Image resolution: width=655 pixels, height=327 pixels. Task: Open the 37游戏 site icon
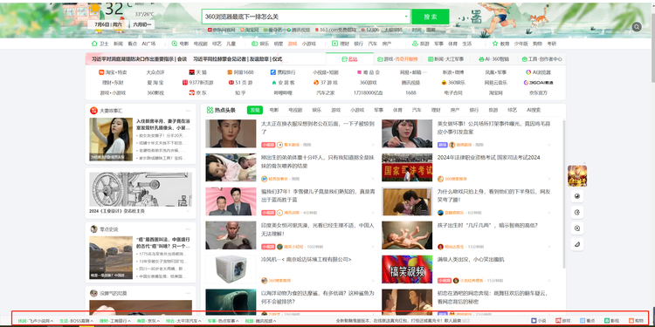click(316, 83)
